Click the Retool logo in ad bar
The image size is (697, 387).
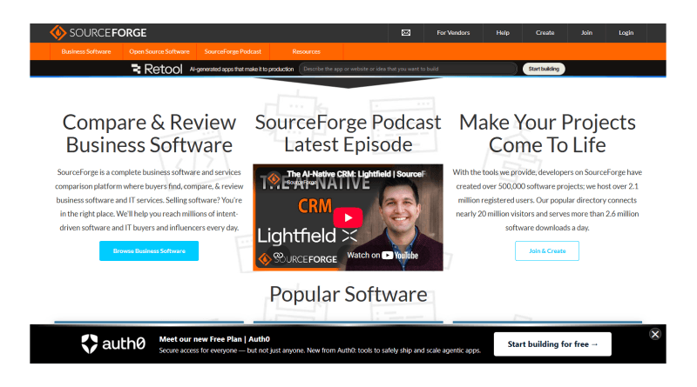pos(157,69)
